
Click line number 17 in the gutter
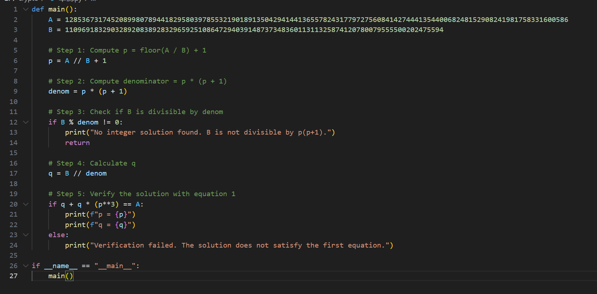click(x=14, y=173)
